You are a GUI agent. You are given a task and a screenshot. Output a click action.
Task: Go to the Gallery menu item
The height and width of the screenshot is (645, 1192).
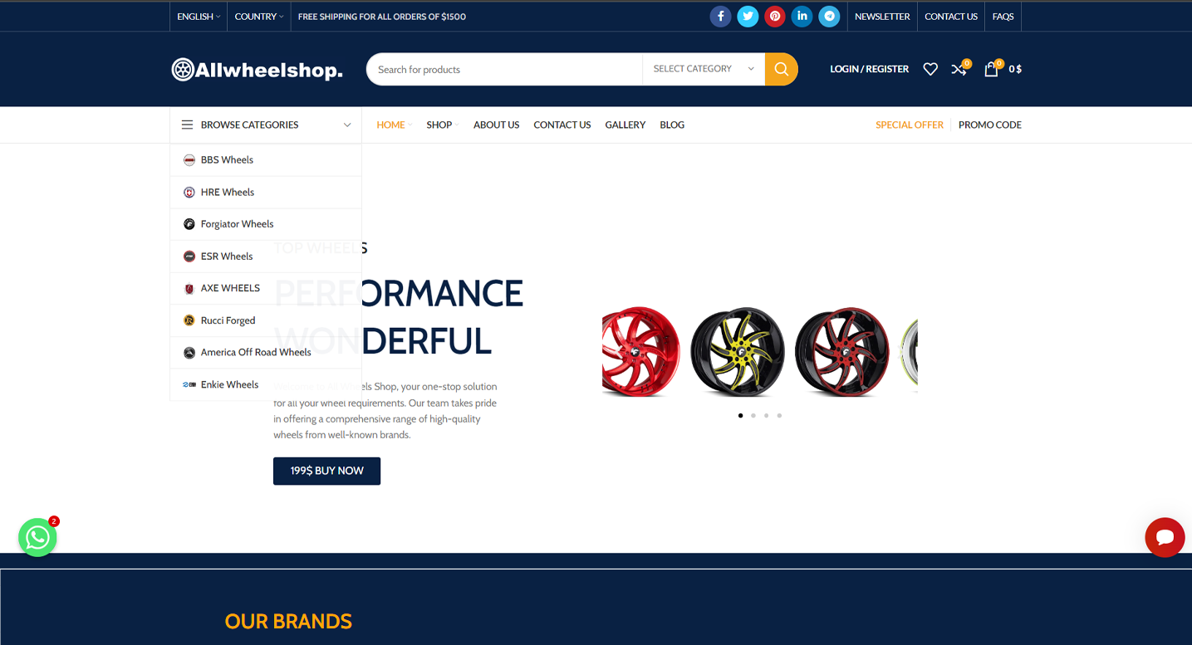point(625,125)
